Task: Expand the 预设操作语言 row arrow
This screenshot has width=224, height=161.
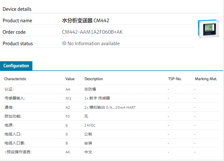Action: (5, 152)
